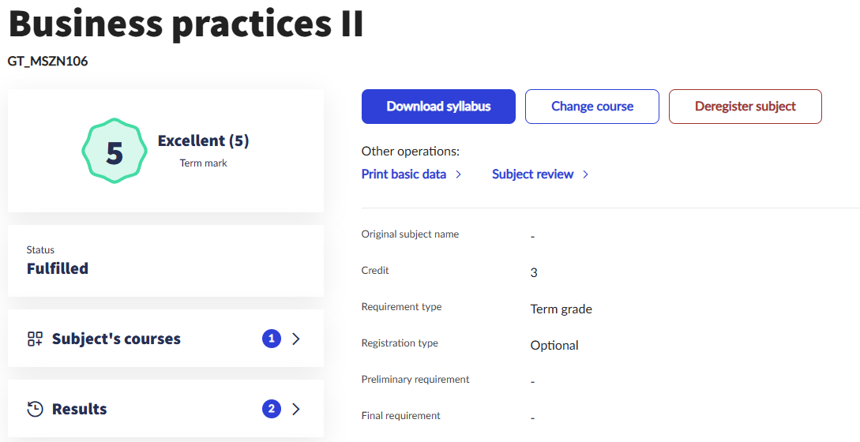This screenshot has width=860, height=442.
Task: Click the blue count badge showing 2
Action: click(272, 409)
